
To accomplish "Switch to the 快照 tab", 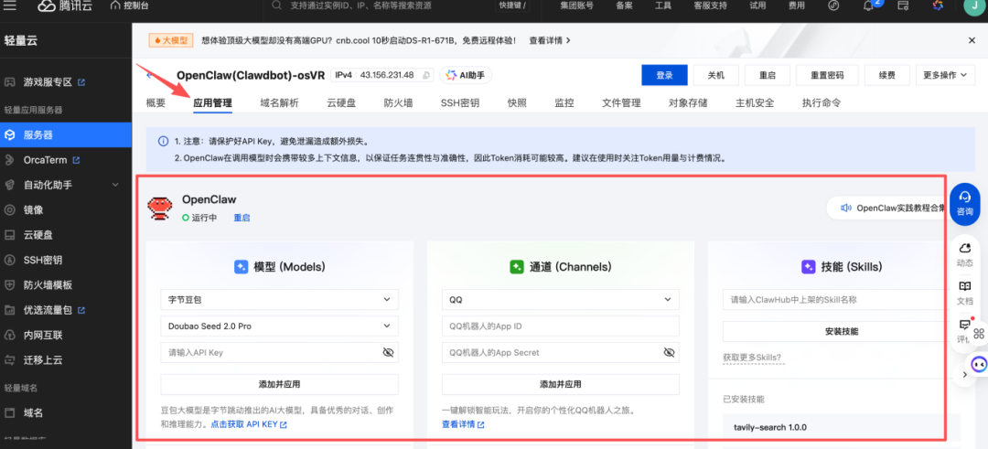I will (x=517, y=102).
